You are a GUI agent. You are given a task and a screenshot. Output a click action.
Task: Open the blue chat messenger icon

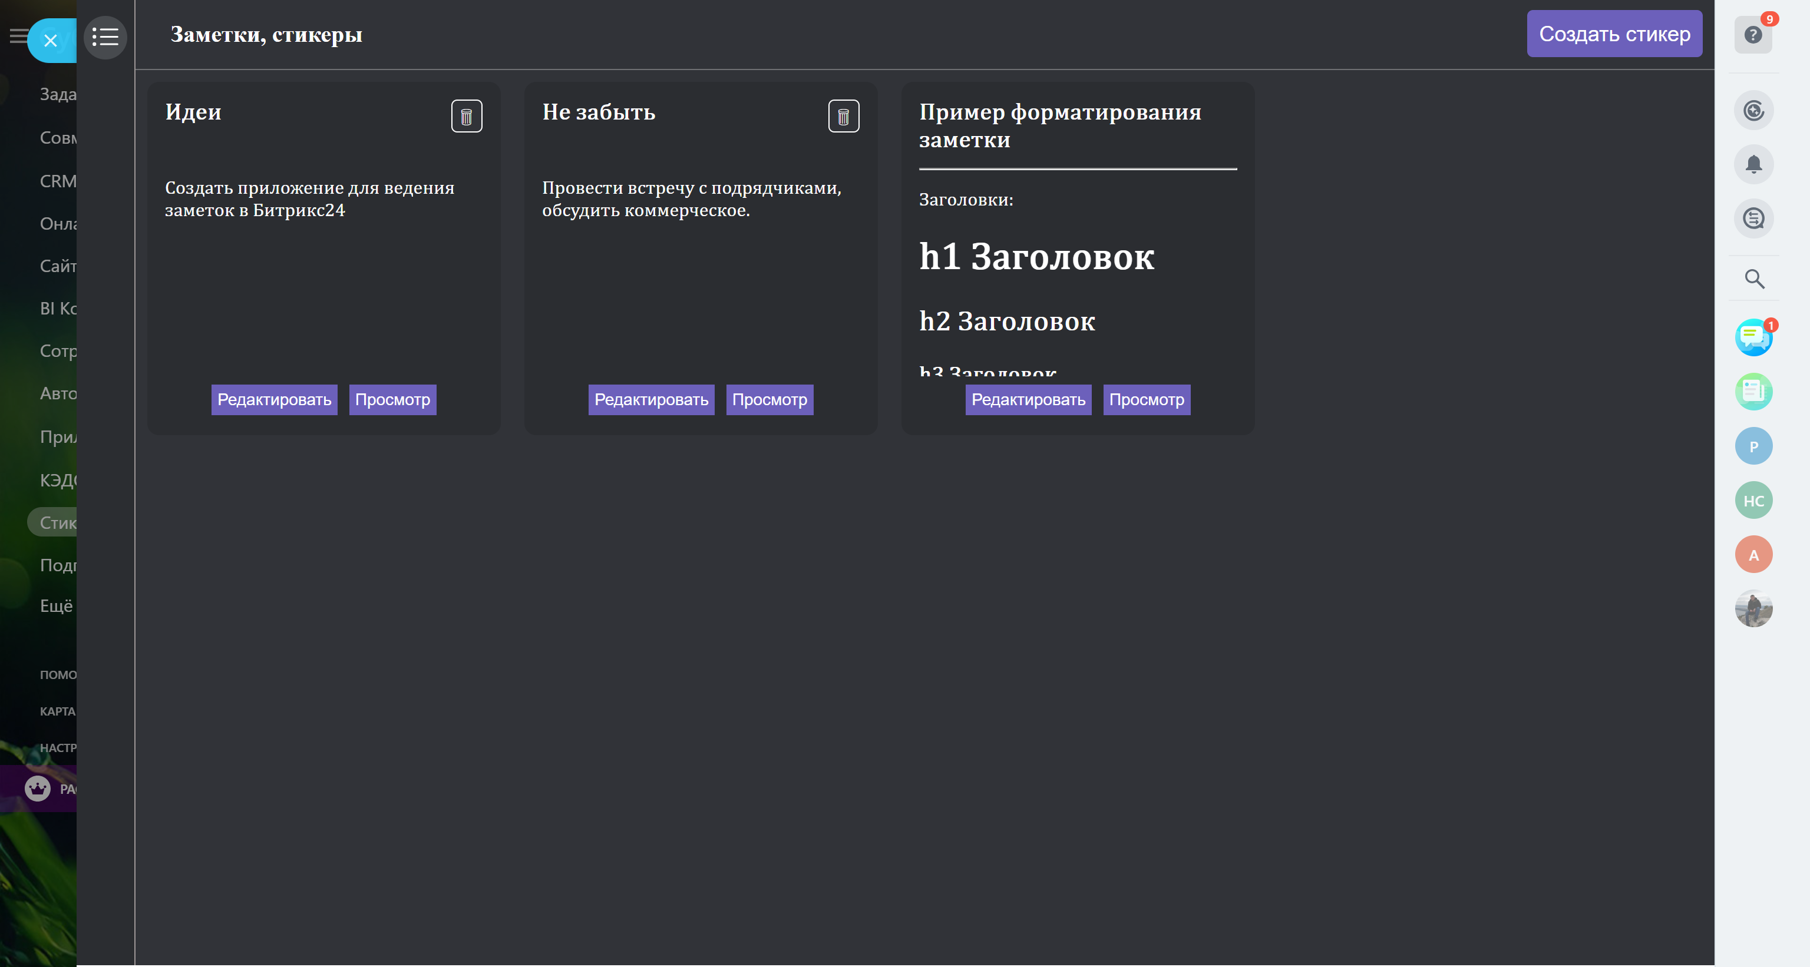(1753, 338)
